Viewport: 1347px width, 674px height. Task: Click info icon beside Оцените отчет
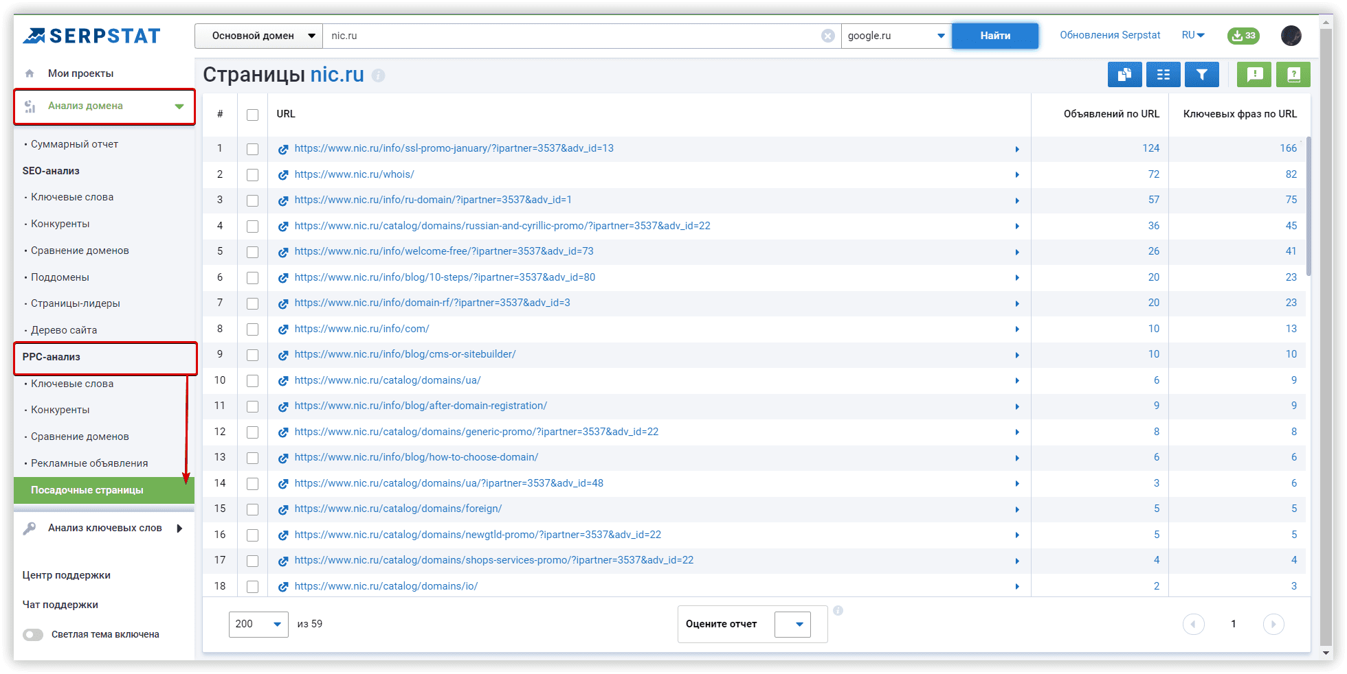[x=838, y=610]
